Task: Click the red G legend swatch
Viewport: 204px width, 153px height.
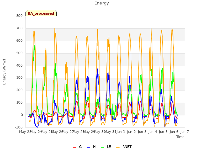Action: pyautogui.click(x=74, y=147)
